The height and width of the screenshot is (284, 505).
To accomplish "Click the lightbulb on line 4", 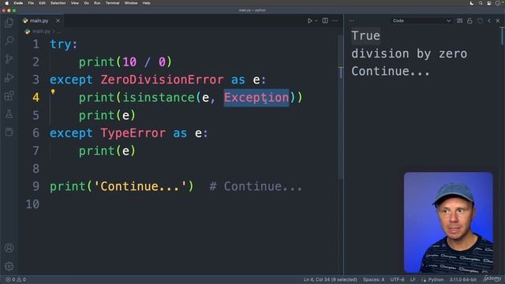I will click(x=53, y=92).
